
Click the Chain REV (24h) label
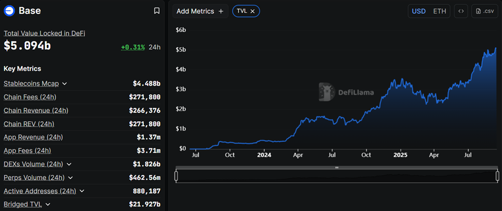click(x=29, y=124)
